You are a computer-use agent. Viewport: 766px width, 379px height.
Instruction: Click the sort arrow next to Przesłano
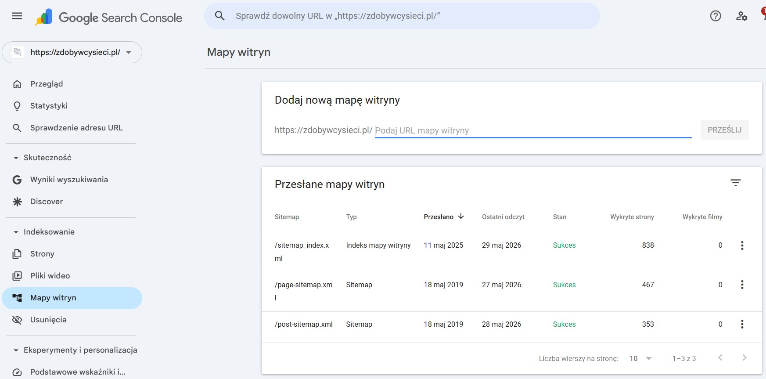[x=461, y=216]
